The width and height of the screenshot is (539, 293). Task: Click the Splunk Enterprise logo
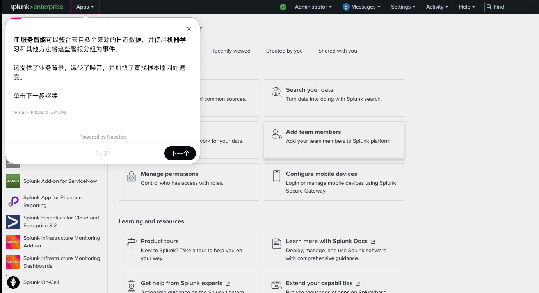pyautogui.click(x=37, y=7)
